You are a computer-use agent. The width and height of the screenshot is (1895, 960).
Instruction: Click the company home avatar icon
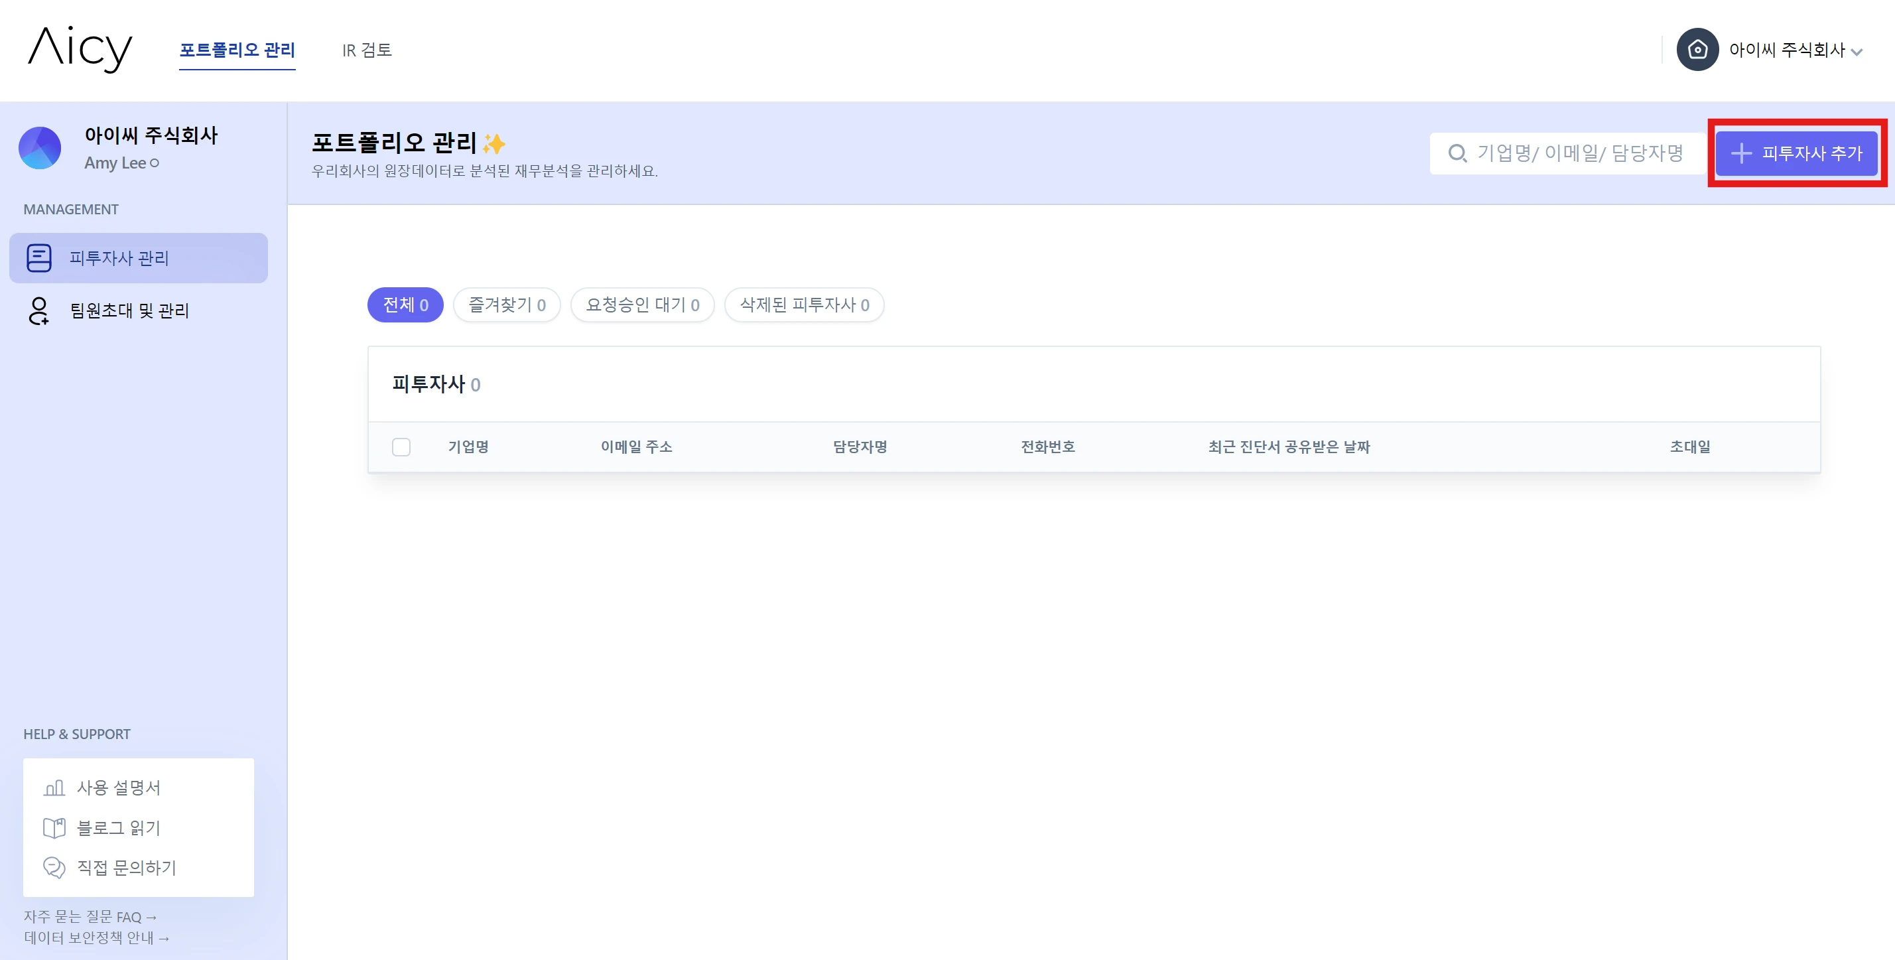(x=1697, y=49)
